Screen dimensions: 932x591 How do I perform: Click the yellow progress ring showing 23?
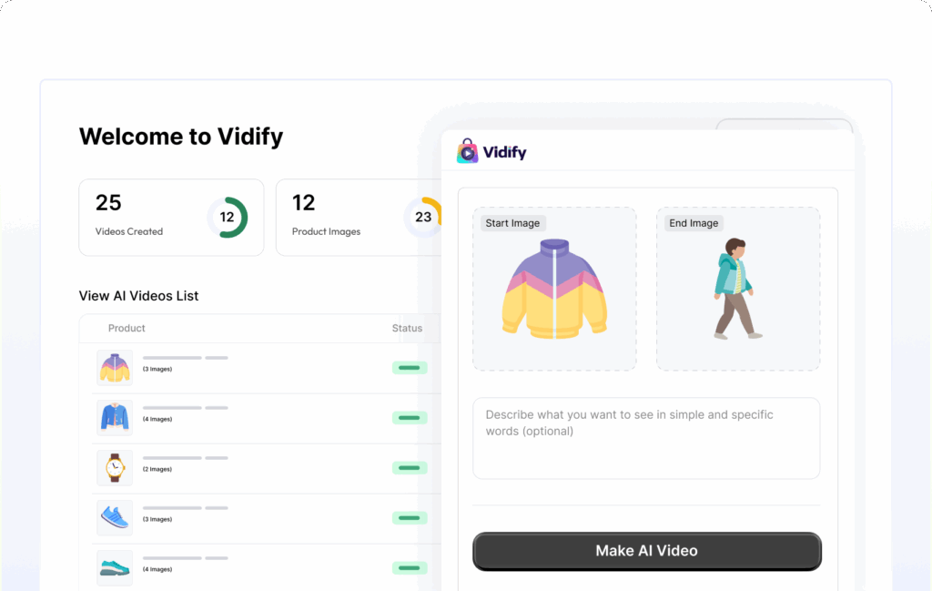[x=422, y=217]
